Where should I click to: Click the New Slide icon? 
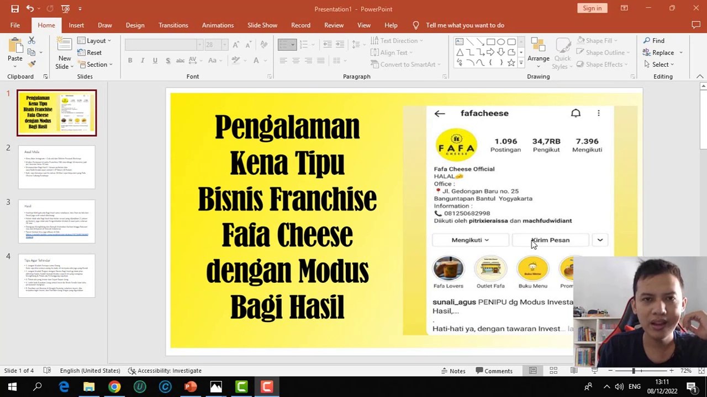click(65, 46)
